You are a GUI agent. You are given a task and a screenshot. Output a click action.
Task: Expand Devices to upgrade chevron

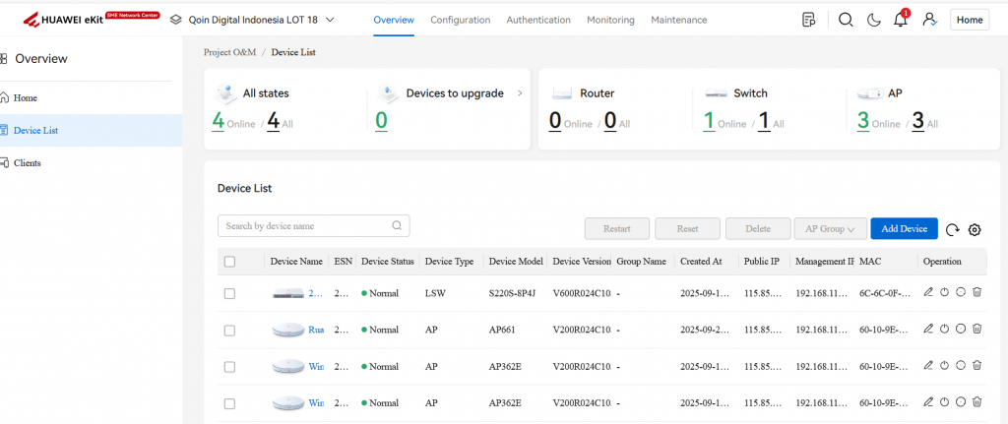coord(519,93)
